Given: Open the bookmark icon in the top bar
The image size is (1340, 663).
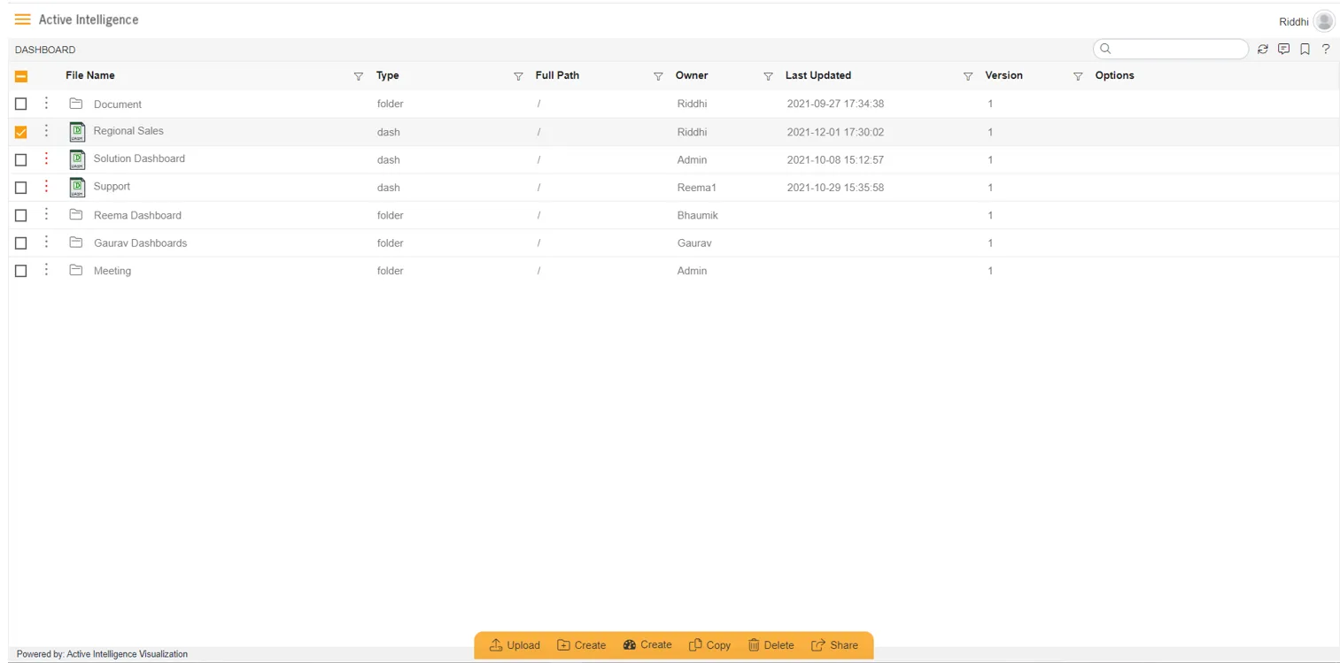Looking at the screenshot, I should (x=1305, y=50).
